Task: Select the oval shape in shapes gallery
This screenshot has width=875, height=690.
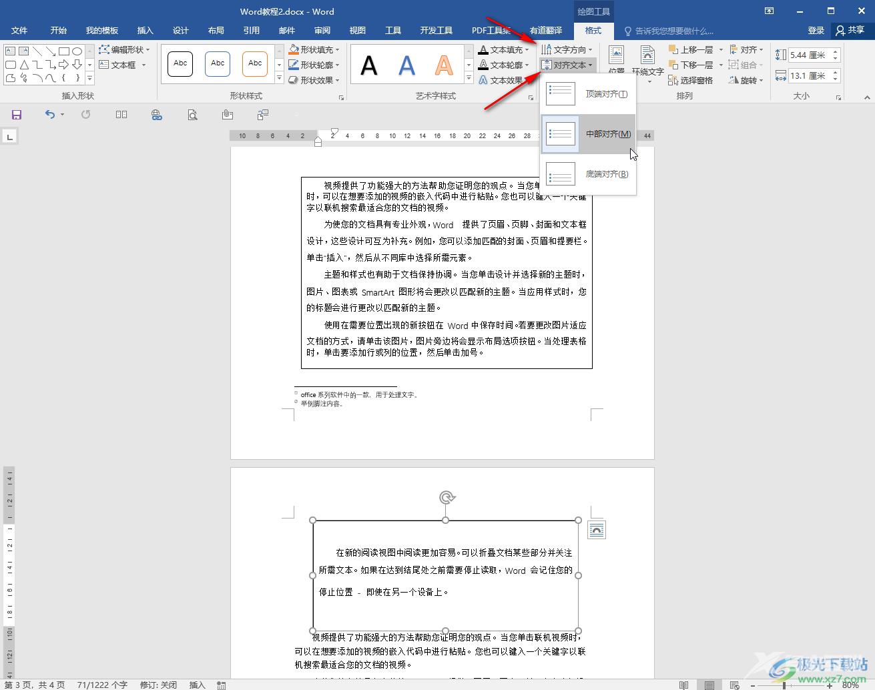Action: click(x=77, y=51)
